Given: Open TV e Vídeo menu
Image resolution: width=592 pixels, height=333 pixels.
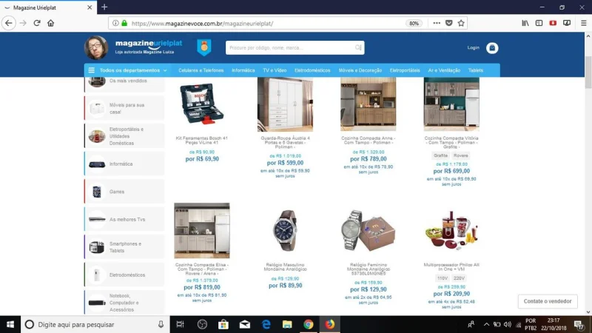Looking at the screenshot, I should (275, 70).
